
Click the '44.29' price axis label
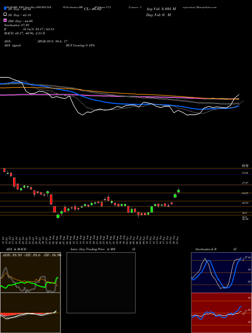point(245,193)
